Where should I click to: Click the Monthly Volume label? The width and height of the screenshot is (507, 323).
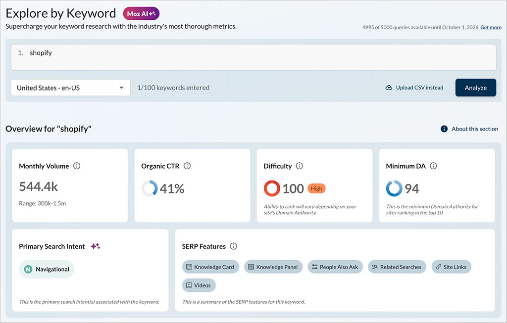click(x=44, y=166)
